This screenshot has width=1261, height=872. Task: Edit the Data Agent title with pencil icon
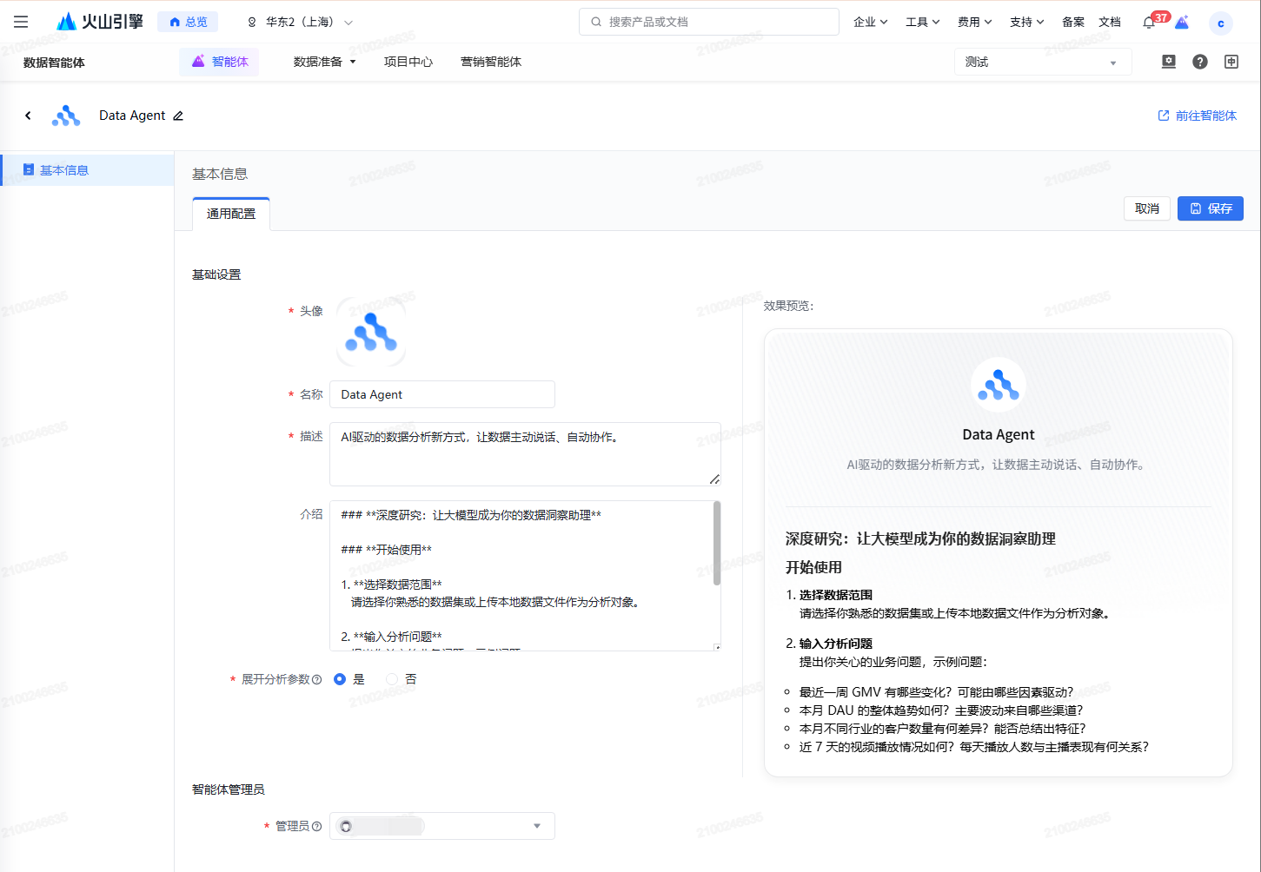click(x=178, y=116)
